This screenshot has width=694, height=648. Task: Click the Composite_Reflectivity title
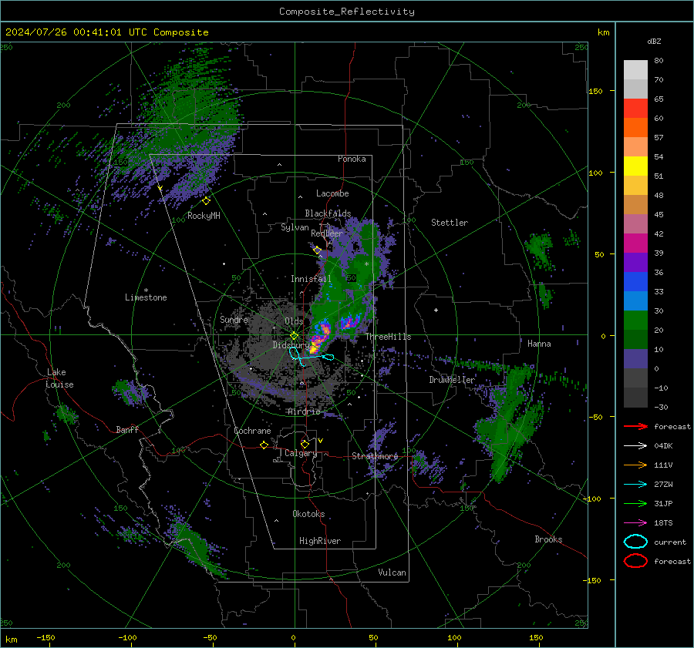click(347, 12)
